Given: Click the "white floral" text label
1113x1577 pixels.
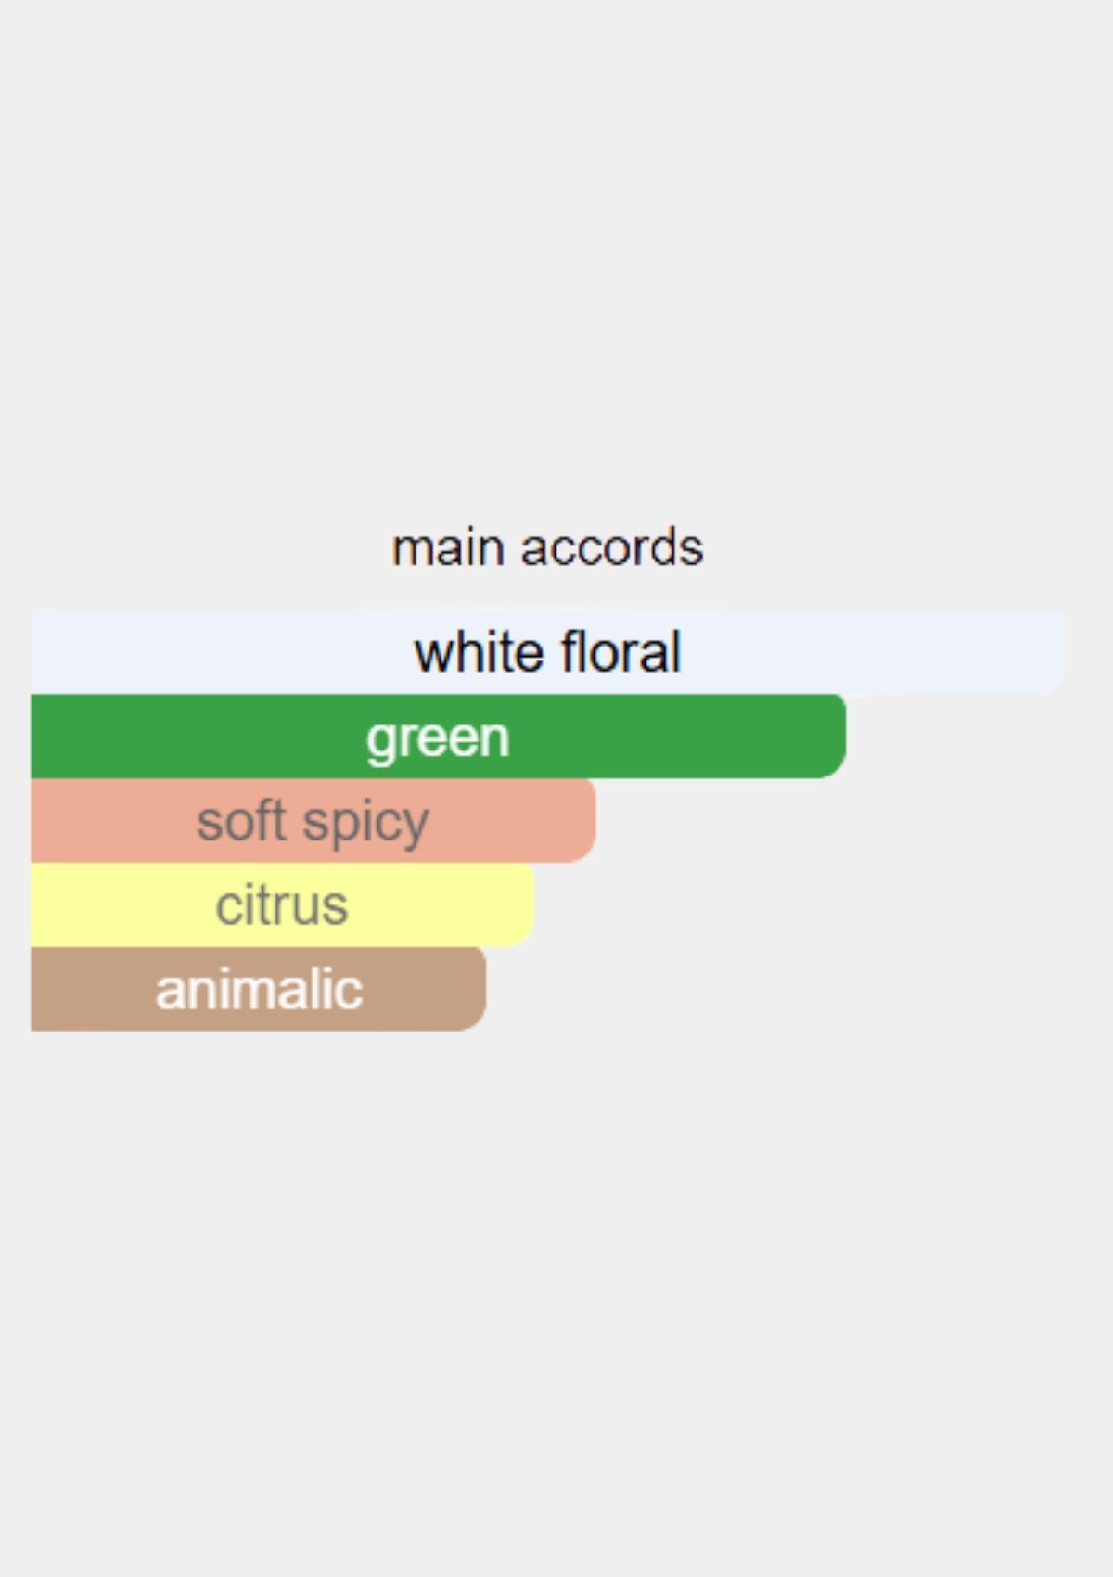Looking at the screenshot, I should point(547,651).
